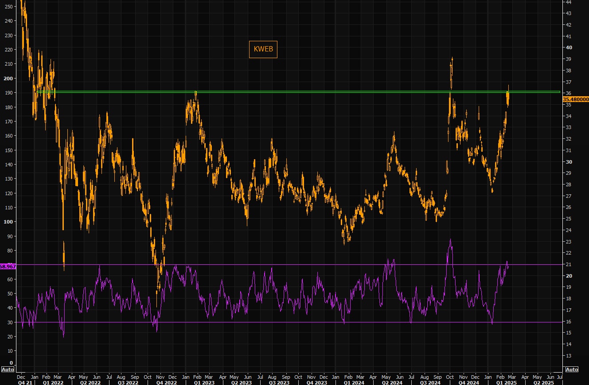This screenshot has height=385, width=589.
Task: Select the upper purple RSI overbought line
Action: pos(266,265)
